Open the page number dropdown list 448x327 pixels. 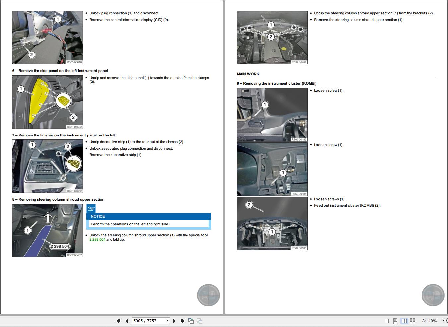tap(167, 321)
